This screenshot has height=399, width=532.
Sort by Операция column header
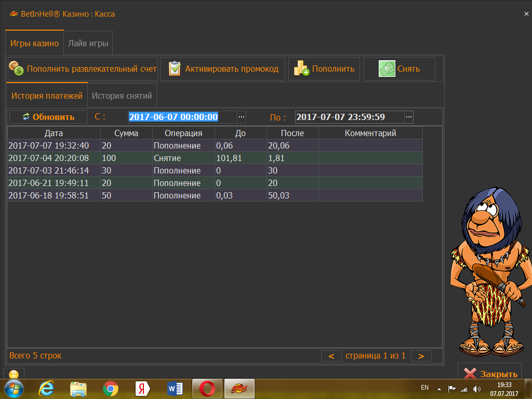[183, 133]
